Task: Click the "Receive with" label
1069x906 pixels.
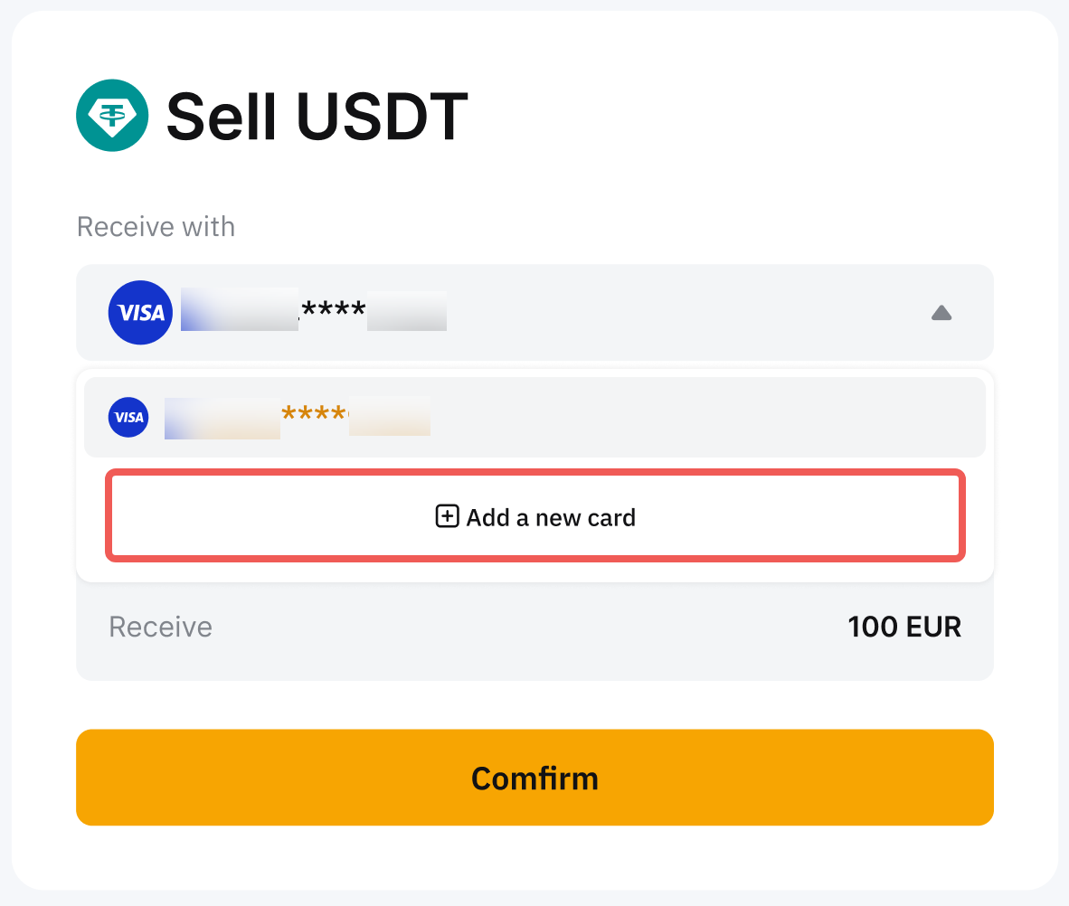Action: [x=156, y=226]
